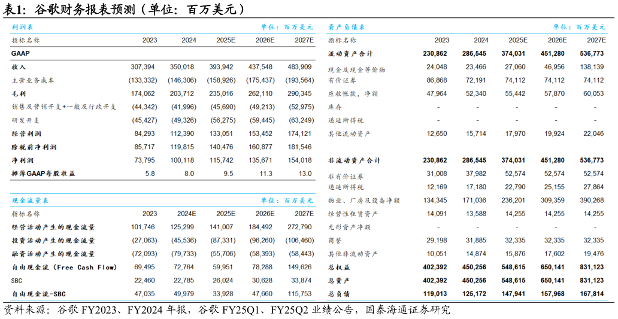Select SBC value 26,024
This screenshot has width=618, height=319.
pyautogui.click(x=224, y=281)
